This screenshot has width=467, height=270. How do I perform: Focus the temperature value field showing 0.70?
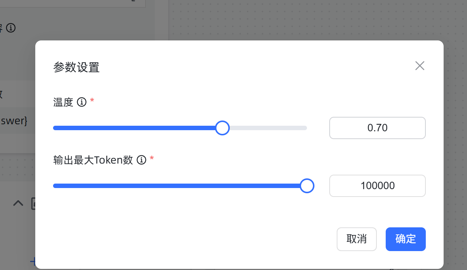pos(377,128)
